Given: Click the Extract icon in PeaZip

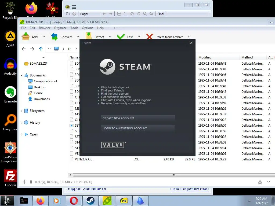Looking at the screenshot, I should point(89,36).
